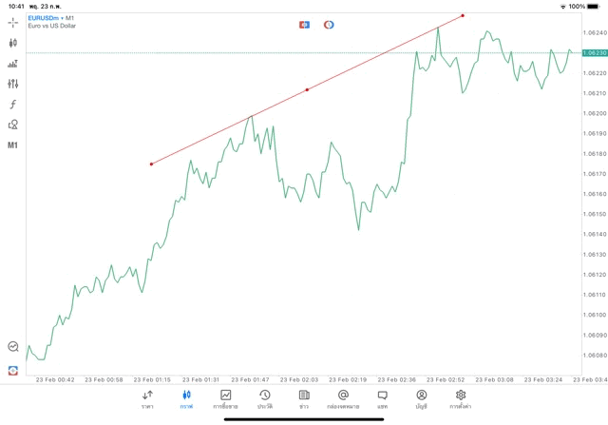Open the News (ข่าว) tab
This screenshot has height=425, width=608.
pyautogui.click(x=304, y=399)
